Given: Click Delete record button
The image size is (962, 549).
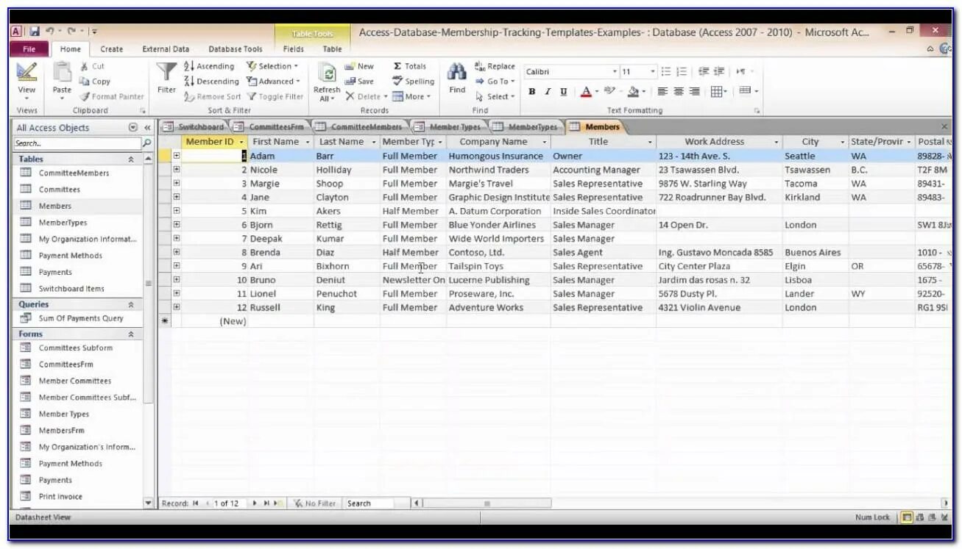Looking at the screenshot, I should (x=366, y=96).
